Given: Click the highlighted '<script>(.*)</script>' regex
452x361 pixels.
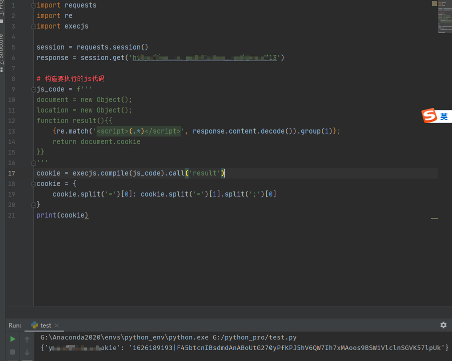Looking at the screenshot, I should [139, 131].
